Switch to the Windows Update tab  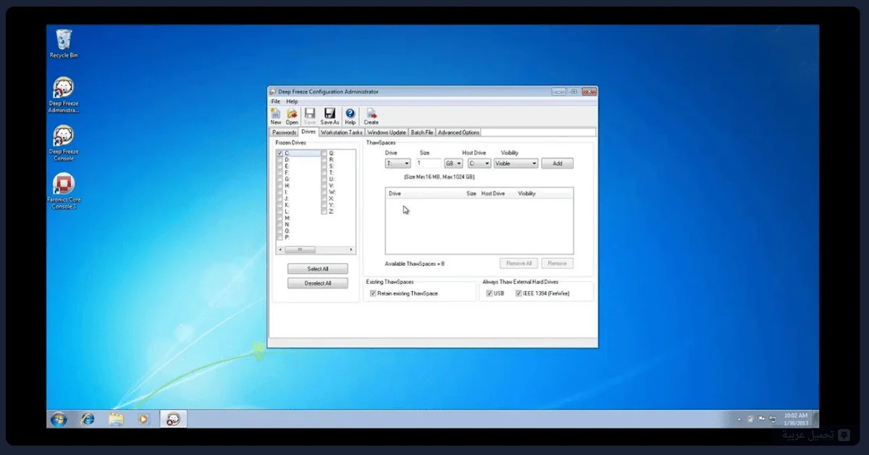(x=387, y=133)
